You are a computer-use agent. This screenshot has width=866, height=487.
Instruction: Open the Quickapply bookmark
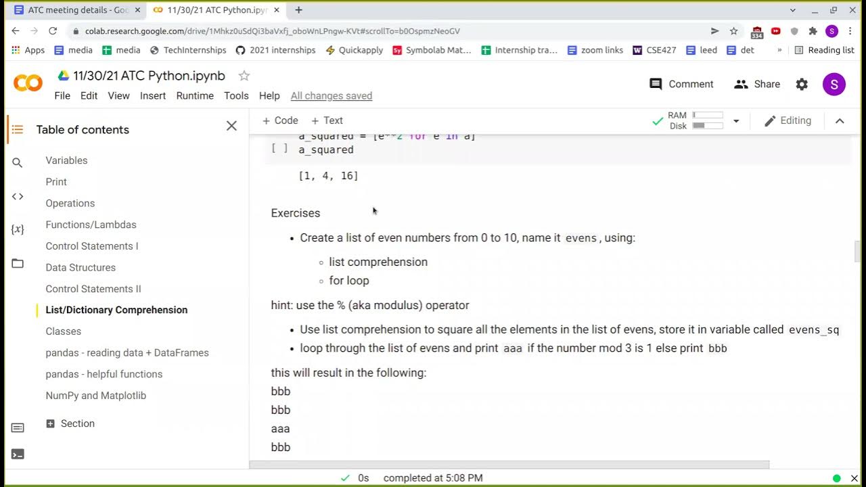click(x=354, y=50)
